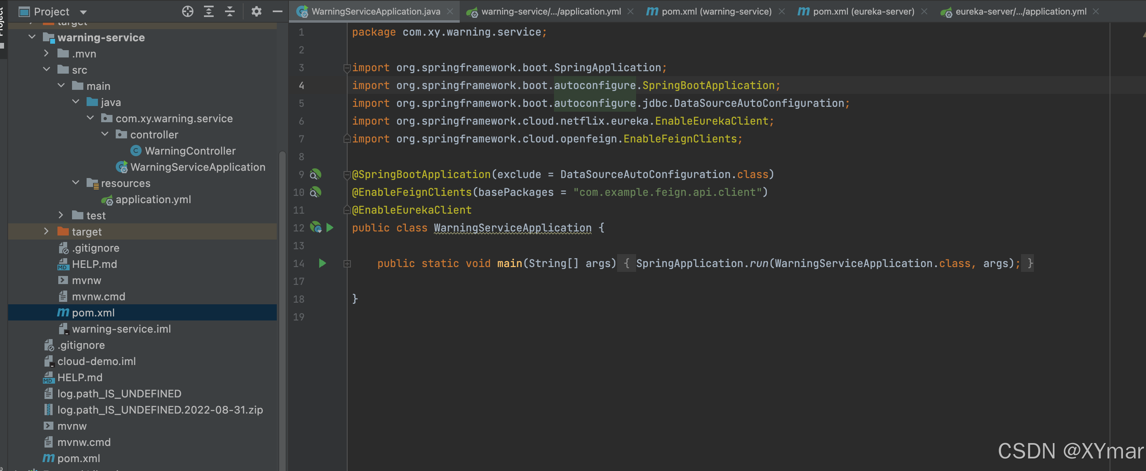Collapse the controller package

click(105, 134)
